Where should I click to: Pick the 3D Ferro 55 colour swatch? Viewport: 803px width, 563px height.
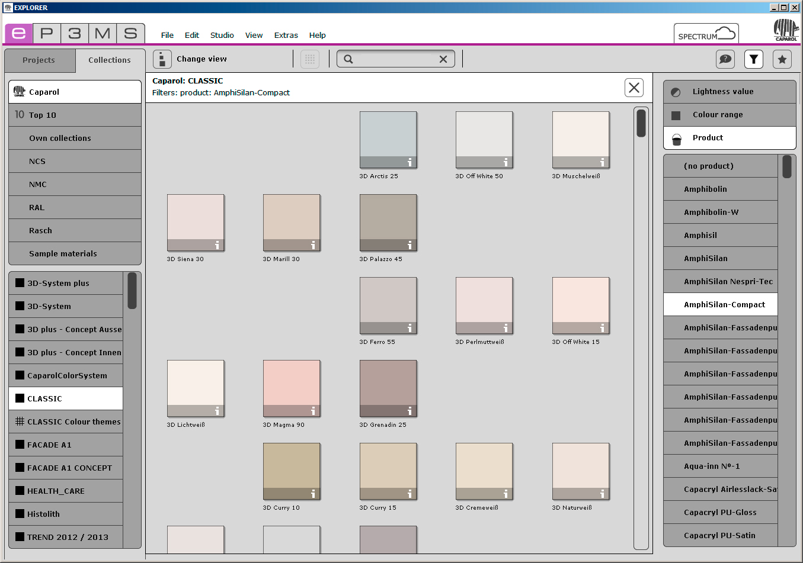coord(388,305)
